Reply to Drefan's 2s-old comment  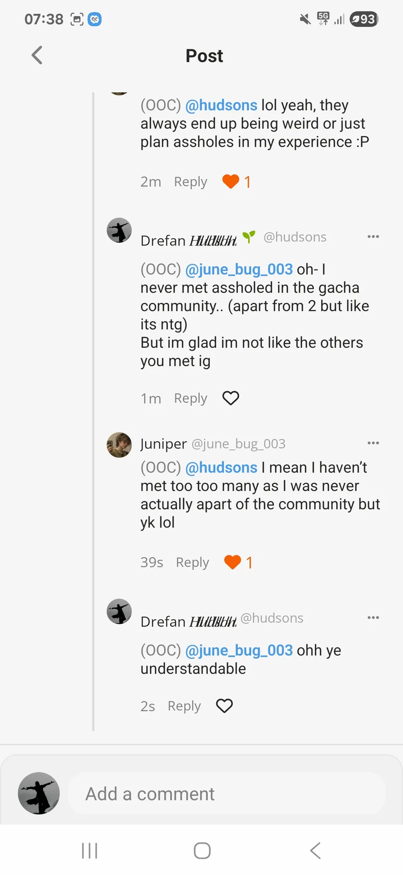click(184, 706)
